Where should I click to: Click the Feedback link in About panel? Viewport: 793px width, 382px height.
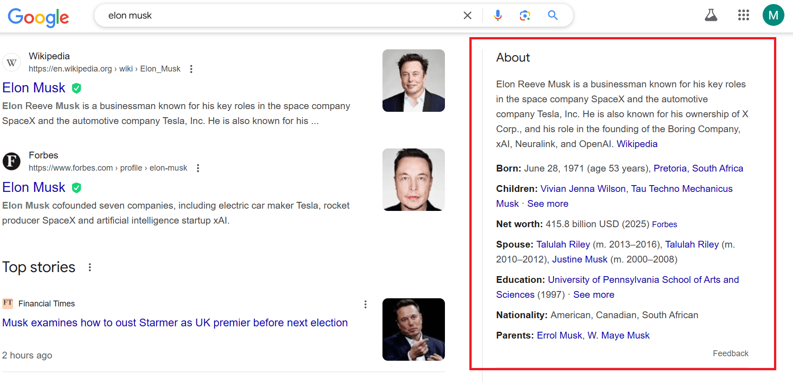point(731,353)
